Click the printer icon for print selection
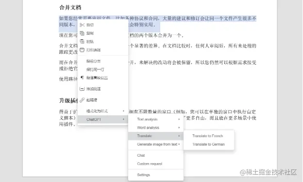 (82, 50)
